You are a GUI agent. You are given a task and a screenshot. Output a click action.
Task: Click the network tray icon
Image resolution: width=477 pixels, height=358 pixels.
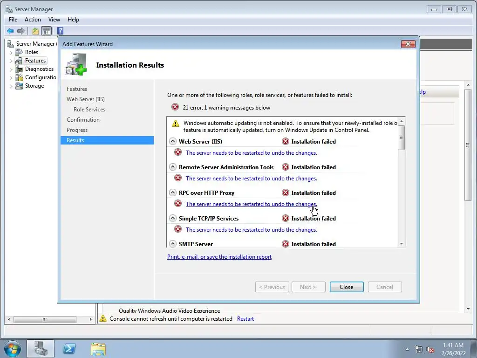(419, 350)
